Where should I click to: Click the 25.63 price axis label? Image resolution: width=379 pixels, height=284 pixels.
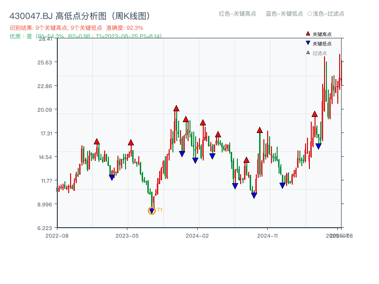[45, 62]
